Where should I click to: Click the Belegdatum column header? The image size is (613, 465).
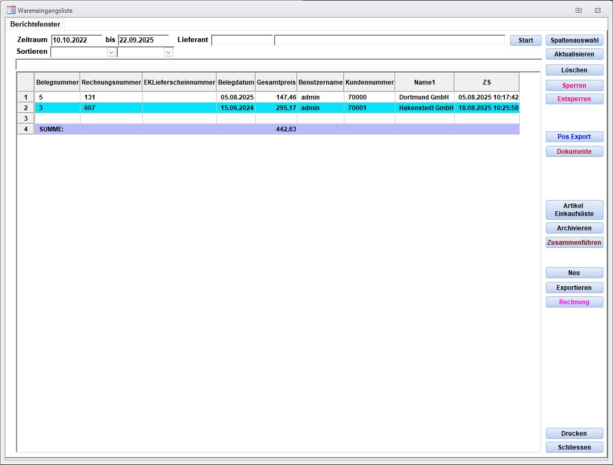pos(236,82)
